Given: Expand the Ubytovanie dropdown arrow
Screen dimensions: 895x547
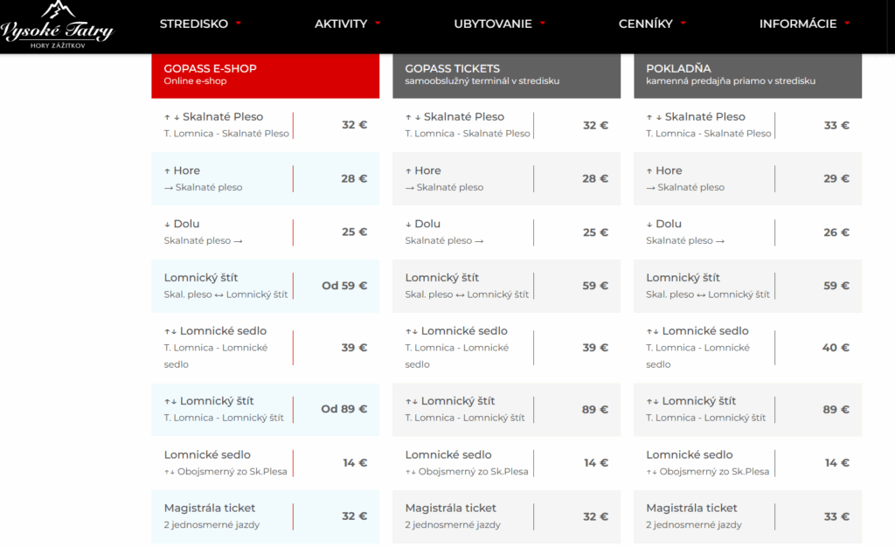Looking at the screenshot, I should (543, 24).
